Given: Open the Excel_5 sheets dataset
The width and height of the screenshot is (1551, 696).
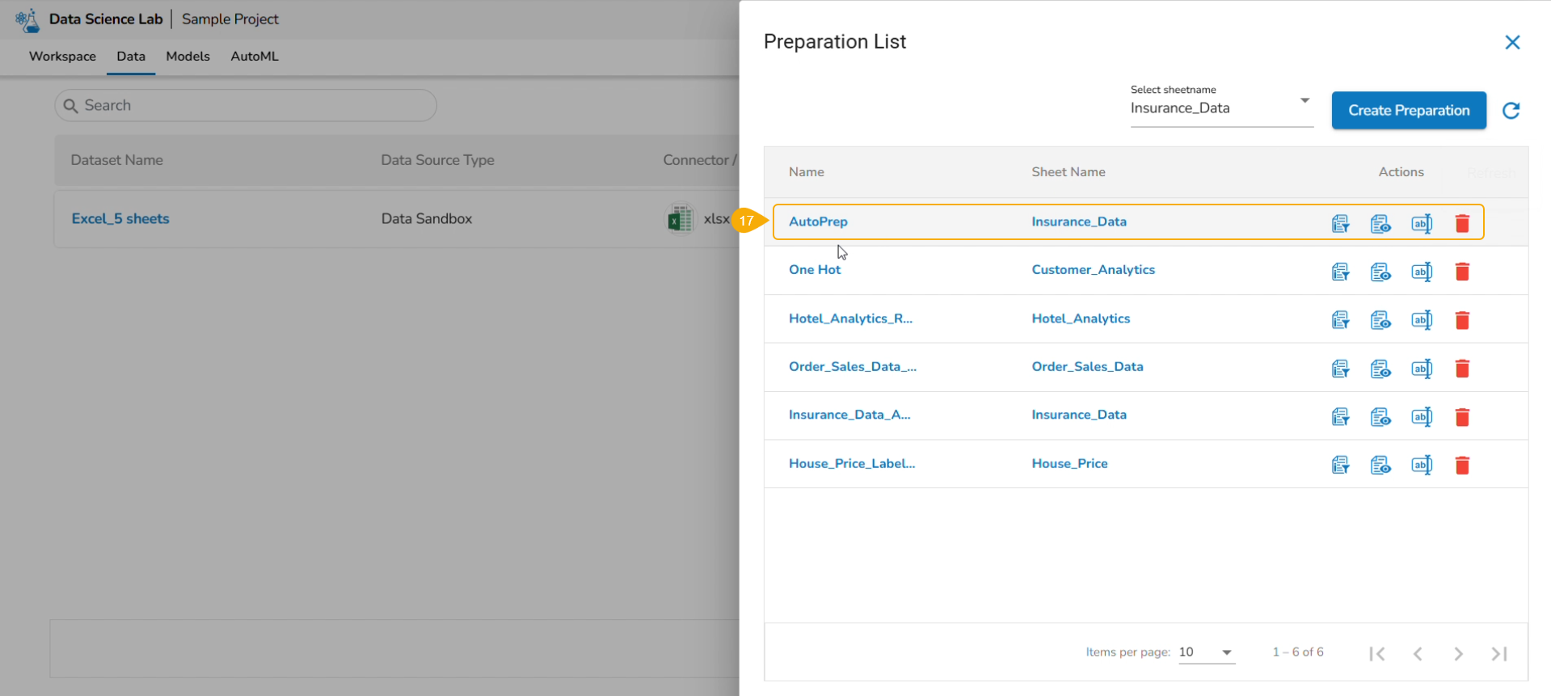Looking at the screenshot, I should [x=120, y=219].
